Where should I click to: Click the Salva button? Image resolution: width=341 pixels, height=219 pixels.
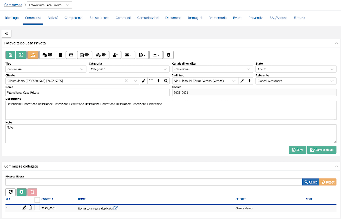[x=298, y=150]
